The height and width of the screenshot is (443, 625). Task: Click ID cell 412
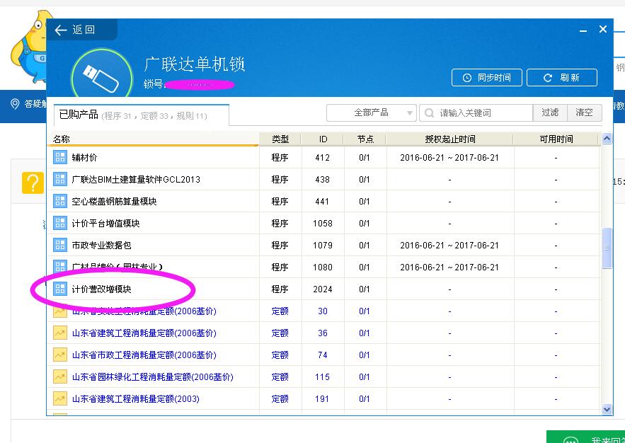pos(323,158)
